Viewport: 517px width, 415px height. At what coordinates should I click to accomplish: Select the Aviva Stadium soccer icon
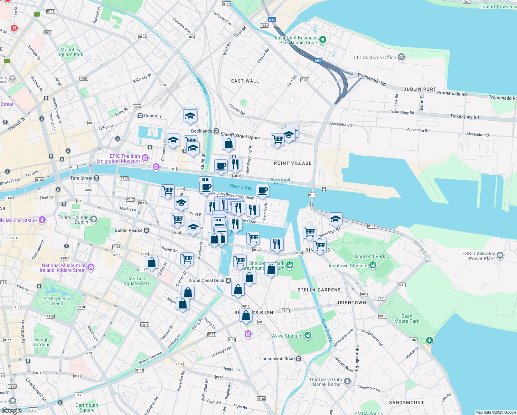click(309, 335)
